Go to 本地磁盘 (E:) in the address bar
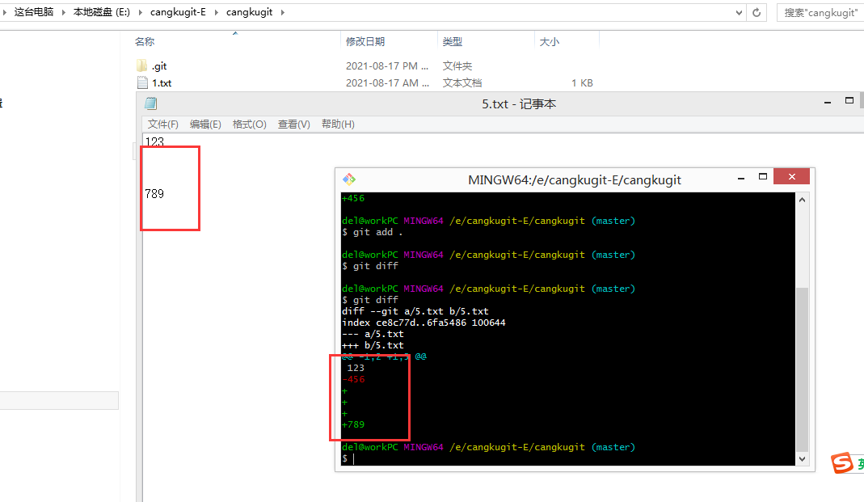Viewport: 864px width, 502px height. tap(101, 12)
